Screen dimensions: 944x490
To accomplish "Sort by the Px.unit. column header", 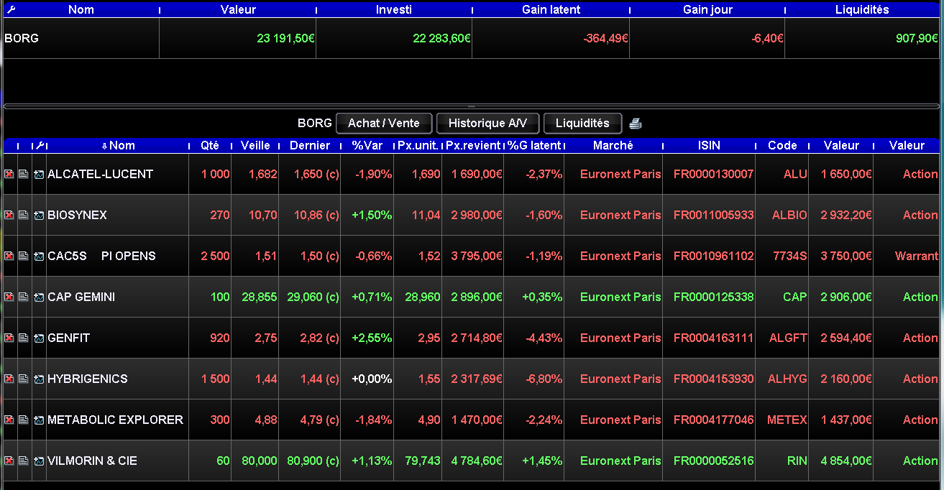I will 418,145.
